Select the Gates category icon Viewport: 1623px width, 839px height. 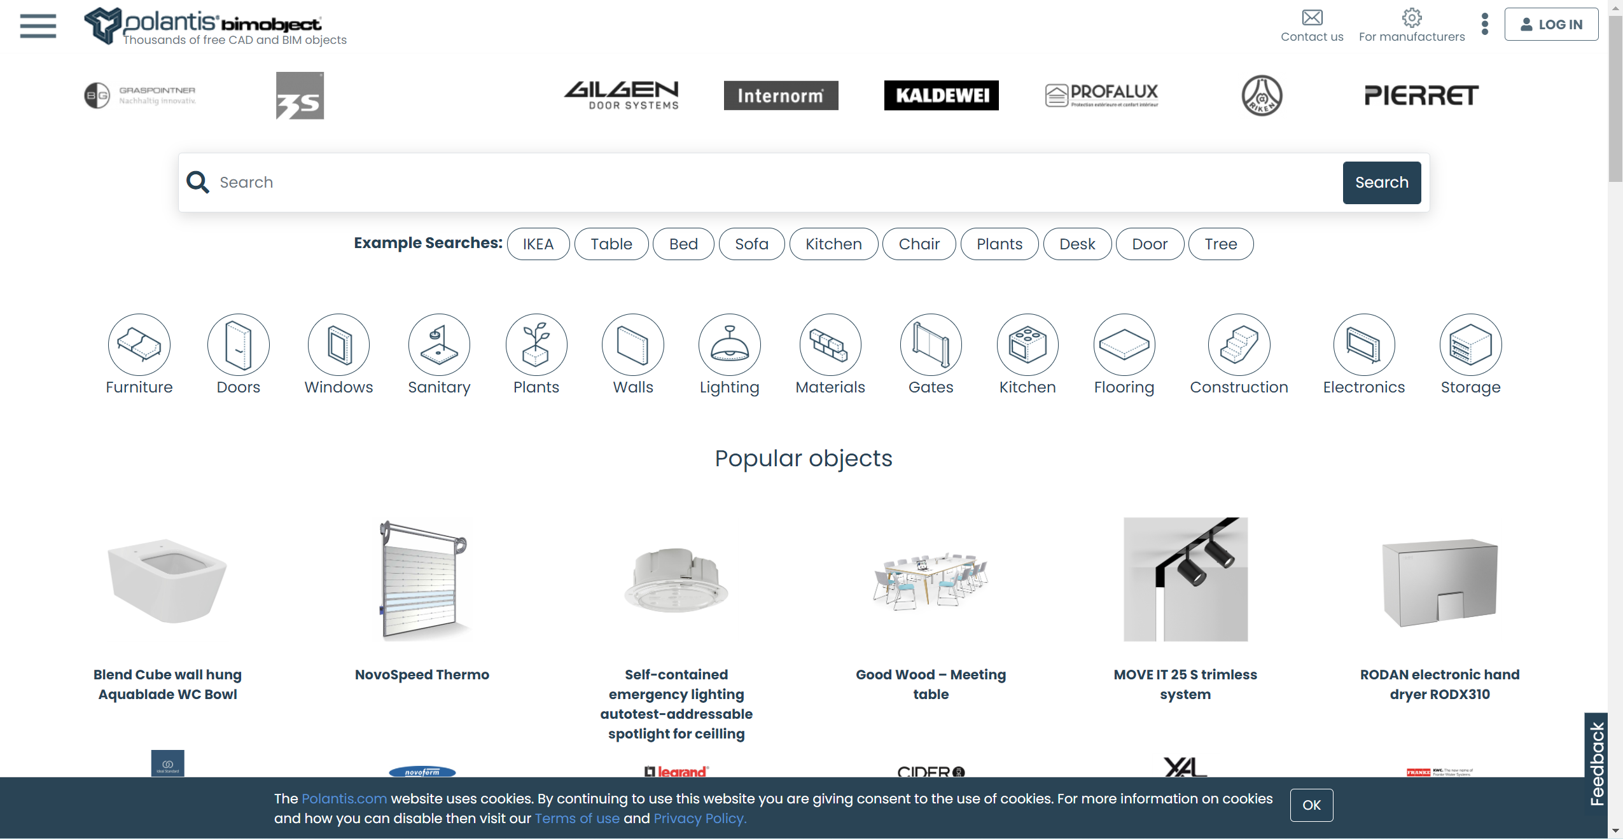[x=931, y=345]
